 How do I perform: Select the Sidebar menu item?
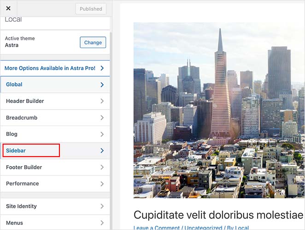16,151
